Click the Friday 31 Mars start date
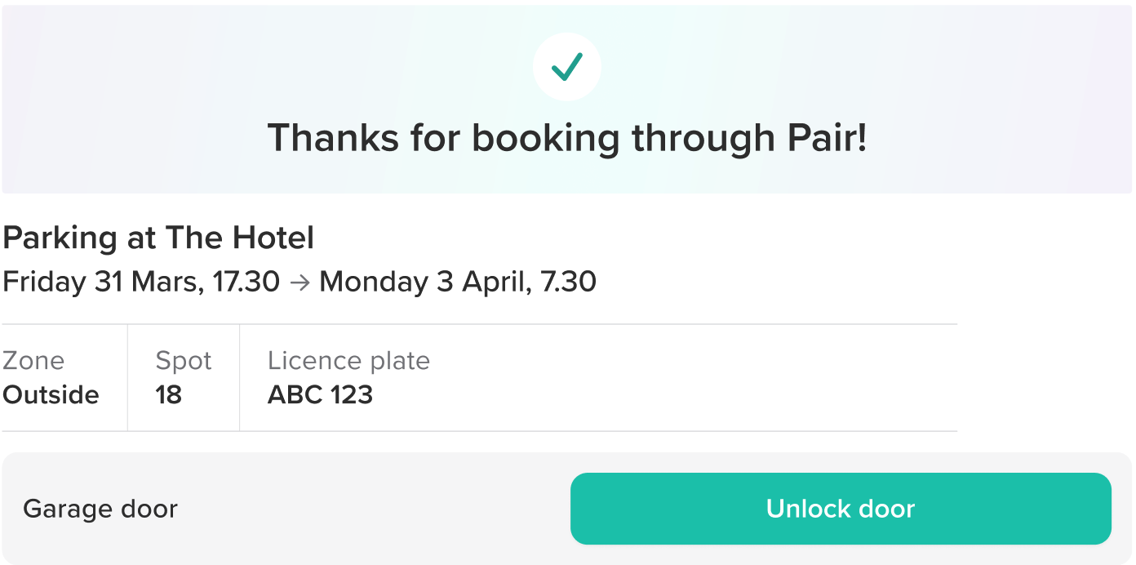Screen dimensions: 1136x565 [x=103, y=282]
